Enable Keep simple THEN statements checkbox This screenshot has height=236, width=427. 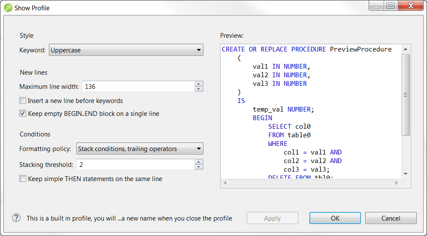point(23,179)
